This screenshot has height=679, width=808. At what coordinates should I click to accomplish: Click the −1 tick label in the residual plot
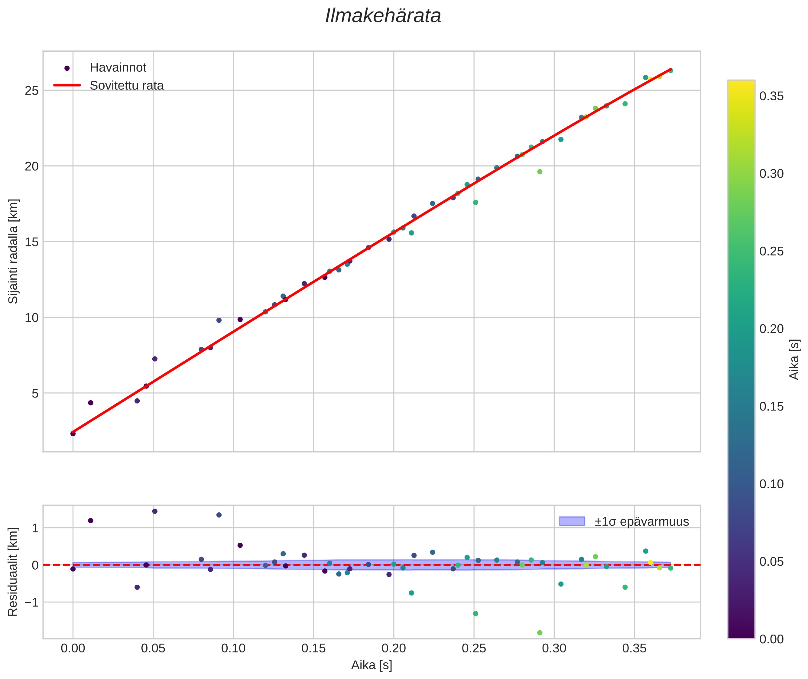[x=31, y=602]
